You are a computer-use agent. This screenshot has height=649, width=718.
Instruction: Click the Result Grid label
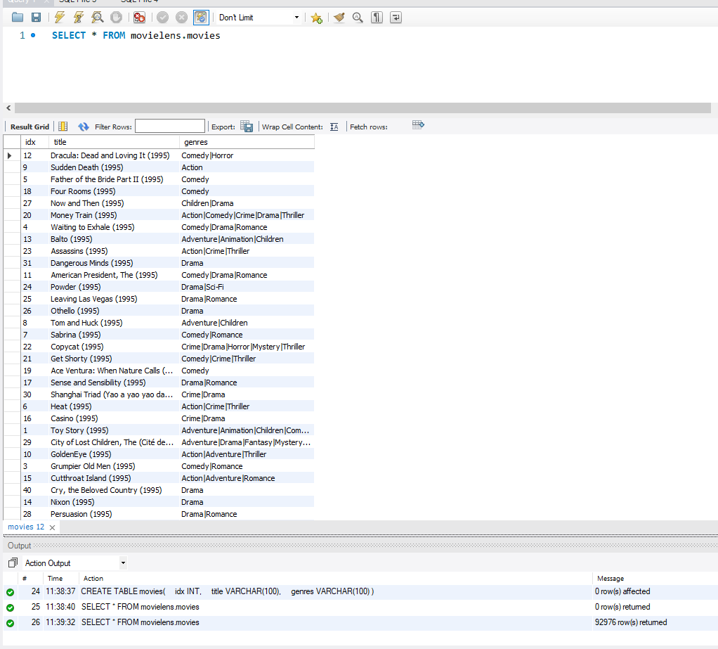pyautogui.click(x=30, y=127)
